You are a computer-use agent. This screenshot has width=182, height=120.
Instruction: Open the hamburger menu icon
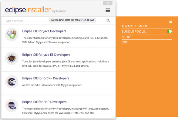[x=108, y=10]
